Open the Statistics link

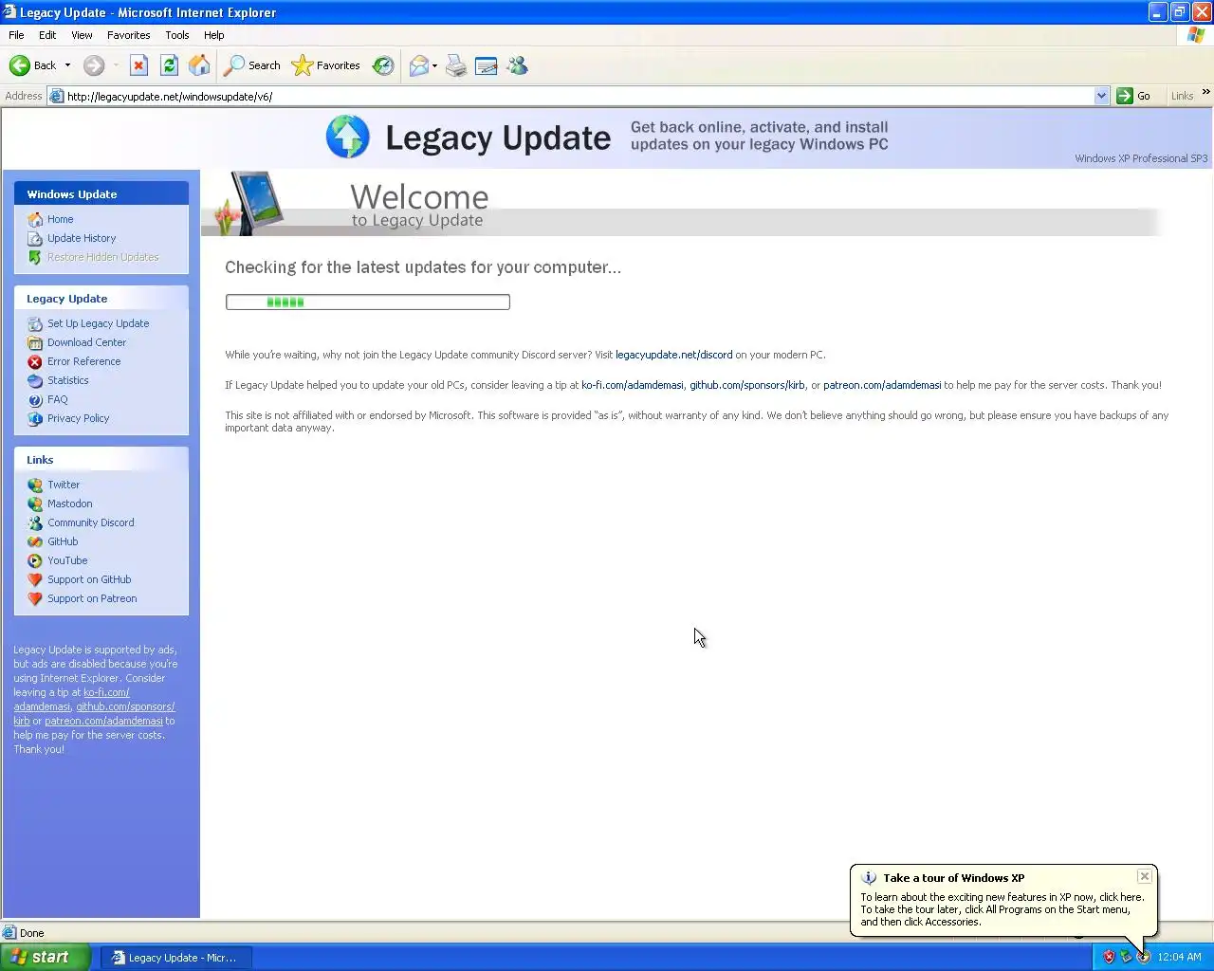[x=68, y=380]
